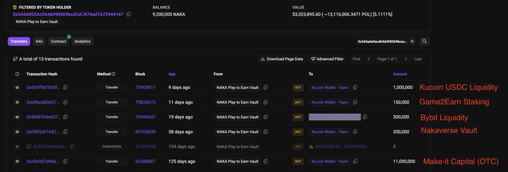Open transaction 0x584f354e657

pyautogui.click(x=44, y=117)
